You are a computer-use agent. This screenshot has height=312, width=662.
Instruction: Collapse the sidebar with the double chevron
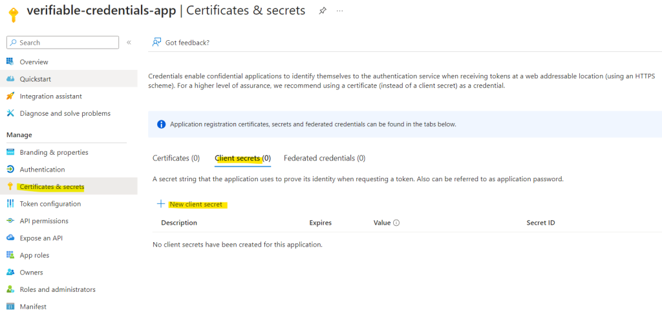(x=129, y=42)
